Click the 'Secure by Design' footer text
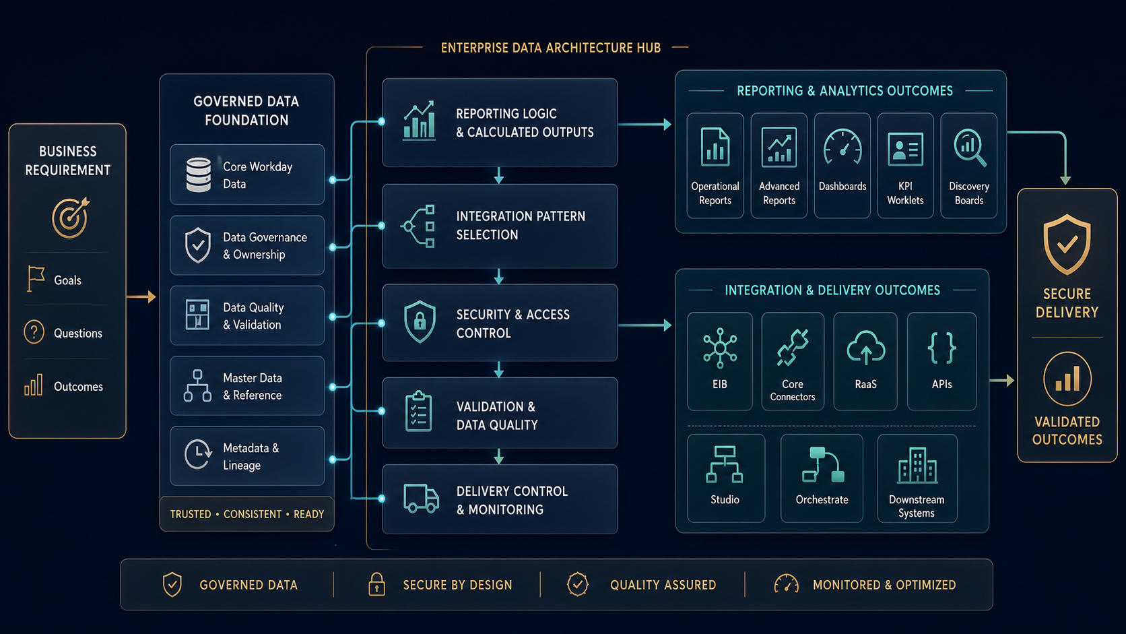This screenshot has height=634, width=1126. click(458, 585)
